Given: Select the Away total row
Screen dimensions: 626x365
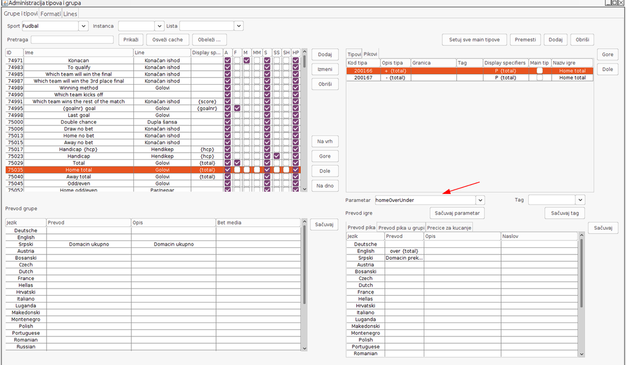Looking at the screenshot, I should pyautogui.click(x=153, y=177).
